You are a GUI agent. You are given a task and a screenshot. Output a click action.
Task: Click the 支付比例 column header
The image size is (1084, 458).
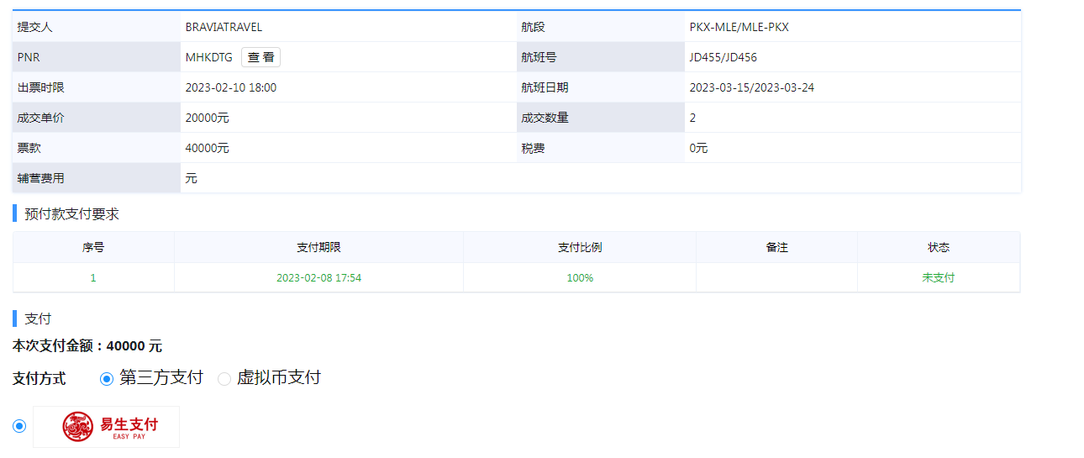pyautogui.click(x=580, y=248)
